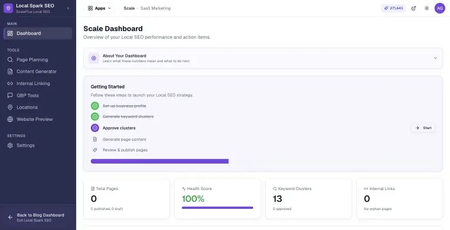Click the Health Score pulse icon
Image resolution: width=450 pixels, height=230 pixels.
tap(184, 188)
